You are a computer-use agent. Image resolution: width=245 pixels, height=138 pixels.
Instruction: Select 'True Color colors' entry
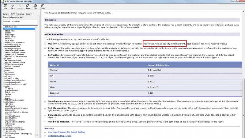[x=9, y=132]
